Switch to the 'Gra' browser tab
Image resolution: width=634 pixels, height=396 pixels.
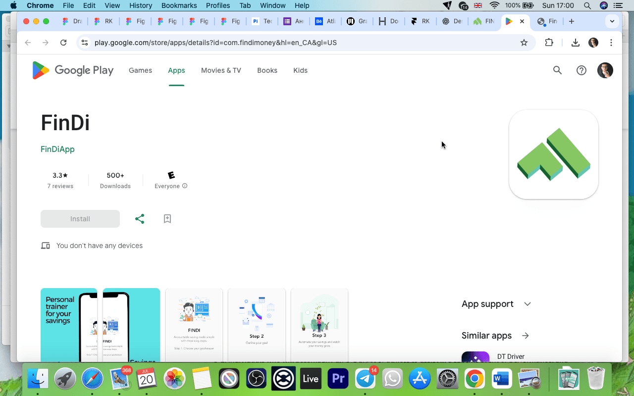(357, 21)
